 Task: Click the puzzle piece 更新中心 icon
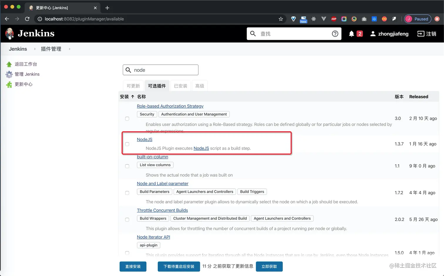pos(9,84)
